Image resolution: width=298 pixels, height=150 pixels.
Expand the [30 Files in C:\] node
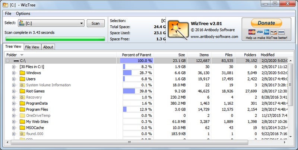click(x=13, y=67)
